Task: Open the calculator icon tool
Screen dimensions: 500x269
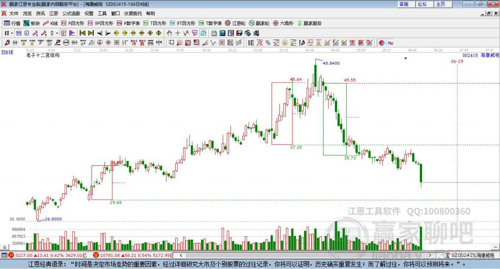Action: 222,33
